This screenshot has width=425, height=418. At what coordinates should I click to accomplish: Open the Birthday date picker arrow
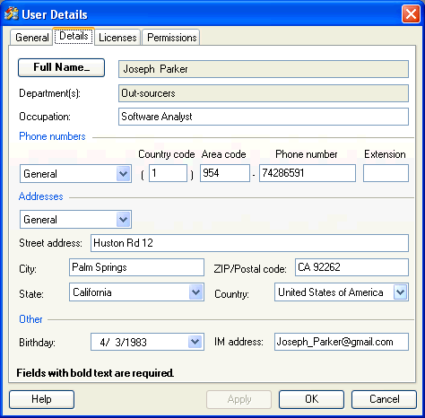(x=195, y=342)
